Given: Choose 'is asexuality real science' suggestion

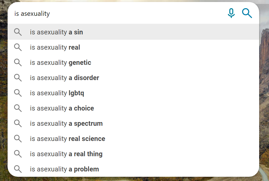Looking at the screenshot, I should pos(133,139).
